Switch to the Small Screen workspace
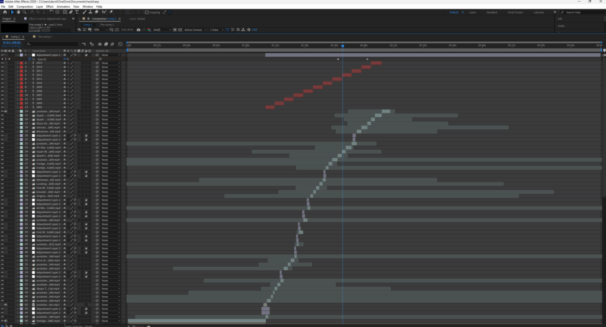 tap(515, 12)
